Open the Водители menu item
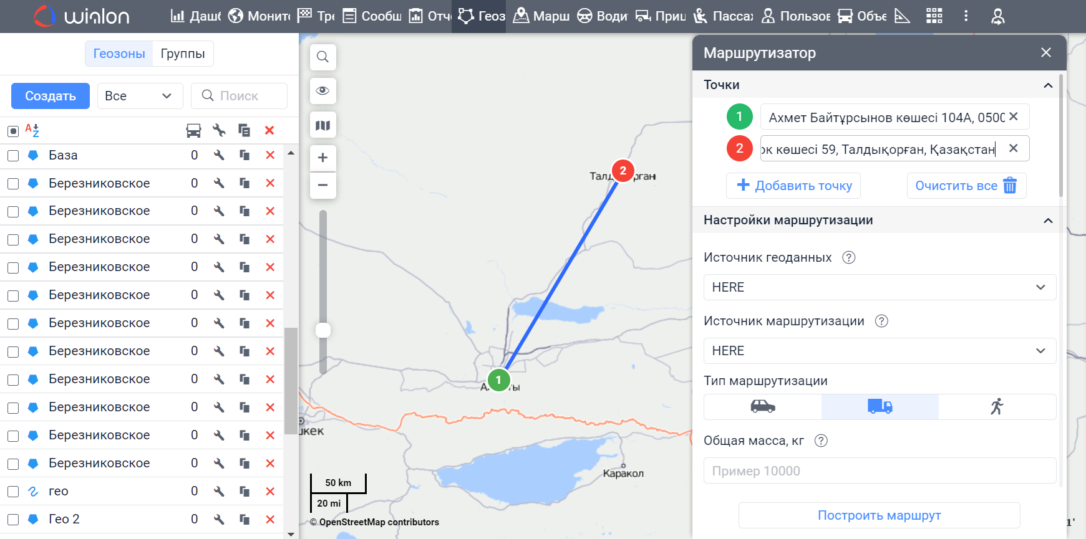 602,16
